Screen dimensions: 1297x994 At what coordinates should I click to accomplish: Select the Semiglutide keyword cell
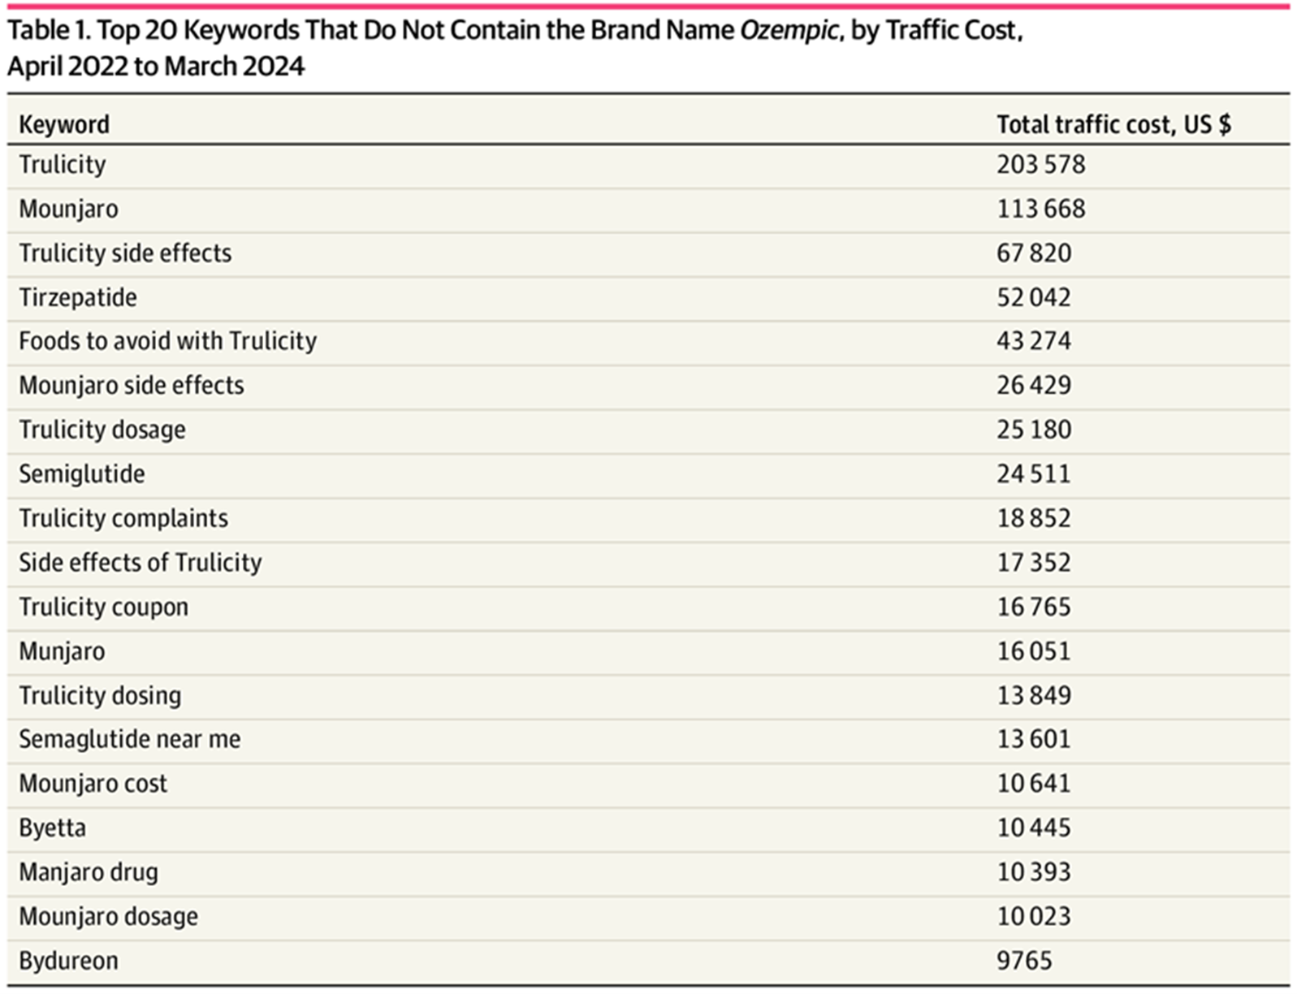pyautogui.click(x=82, y=473)
